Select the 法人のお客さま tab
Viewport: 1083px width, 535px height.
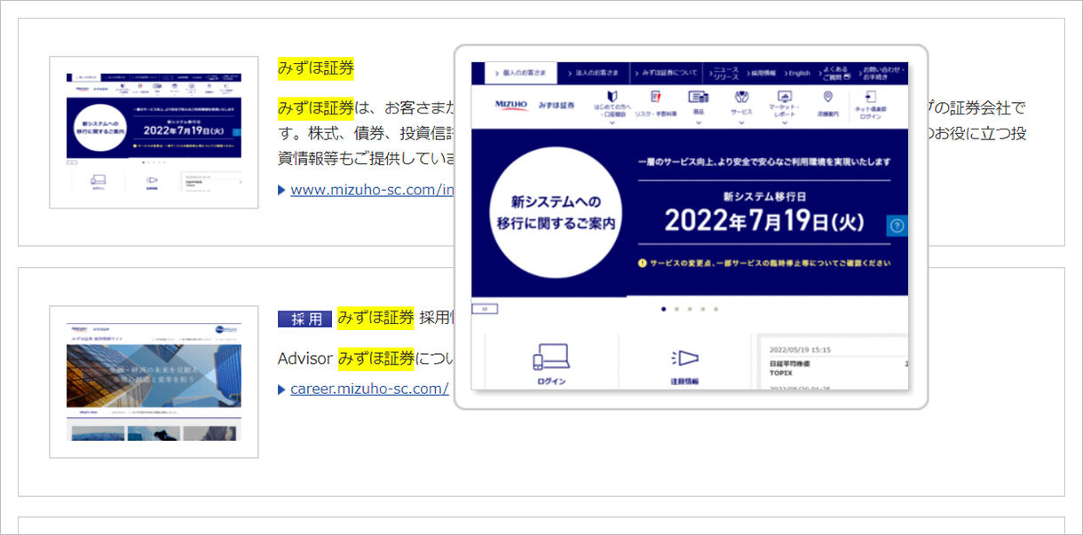pos(595,73)
